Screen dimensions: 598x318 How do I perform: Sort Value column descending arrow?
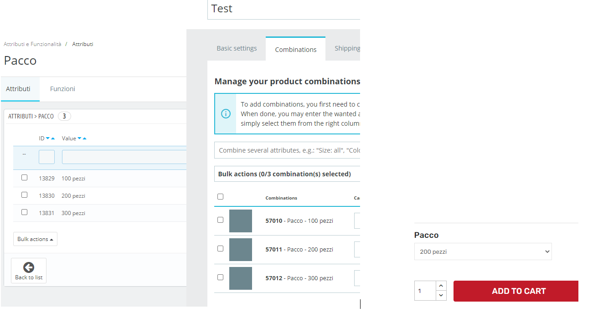79,138
